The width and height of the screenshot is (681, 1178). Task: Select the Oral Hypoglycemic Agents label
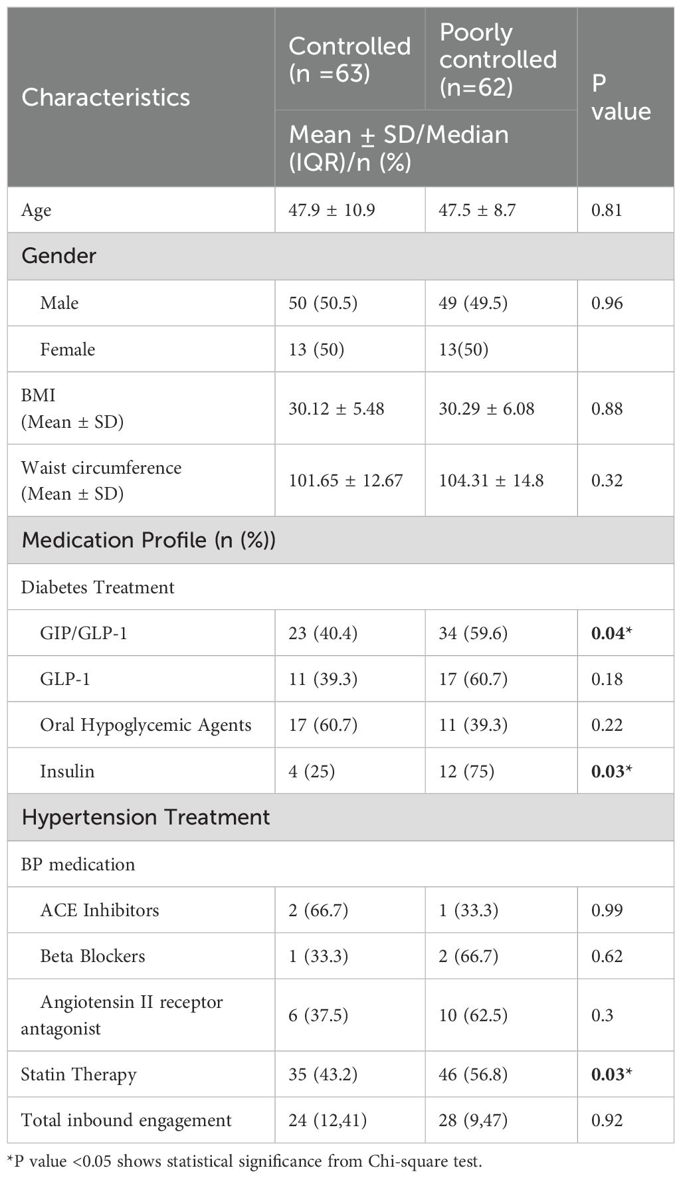point(146,725)
